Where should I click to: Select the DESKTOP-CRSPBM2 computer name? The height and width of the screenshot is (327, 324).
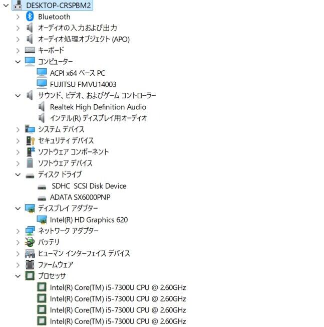(59, 6)
